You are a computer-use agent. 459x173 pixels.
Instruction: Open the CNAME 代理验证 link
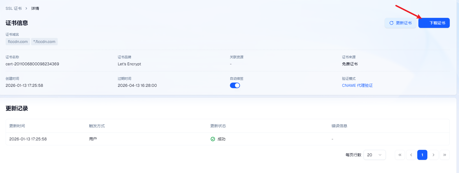[357, 85]
